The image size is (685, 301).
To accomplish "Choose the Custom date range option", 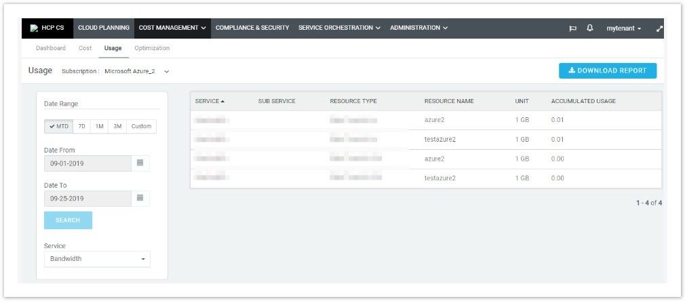I will click(141, 127).
